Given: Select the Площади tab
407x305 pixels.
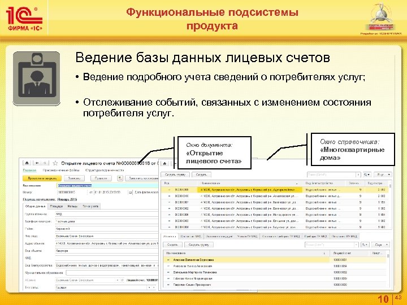Looking at the screenshot, I should [x=57, y=206].
